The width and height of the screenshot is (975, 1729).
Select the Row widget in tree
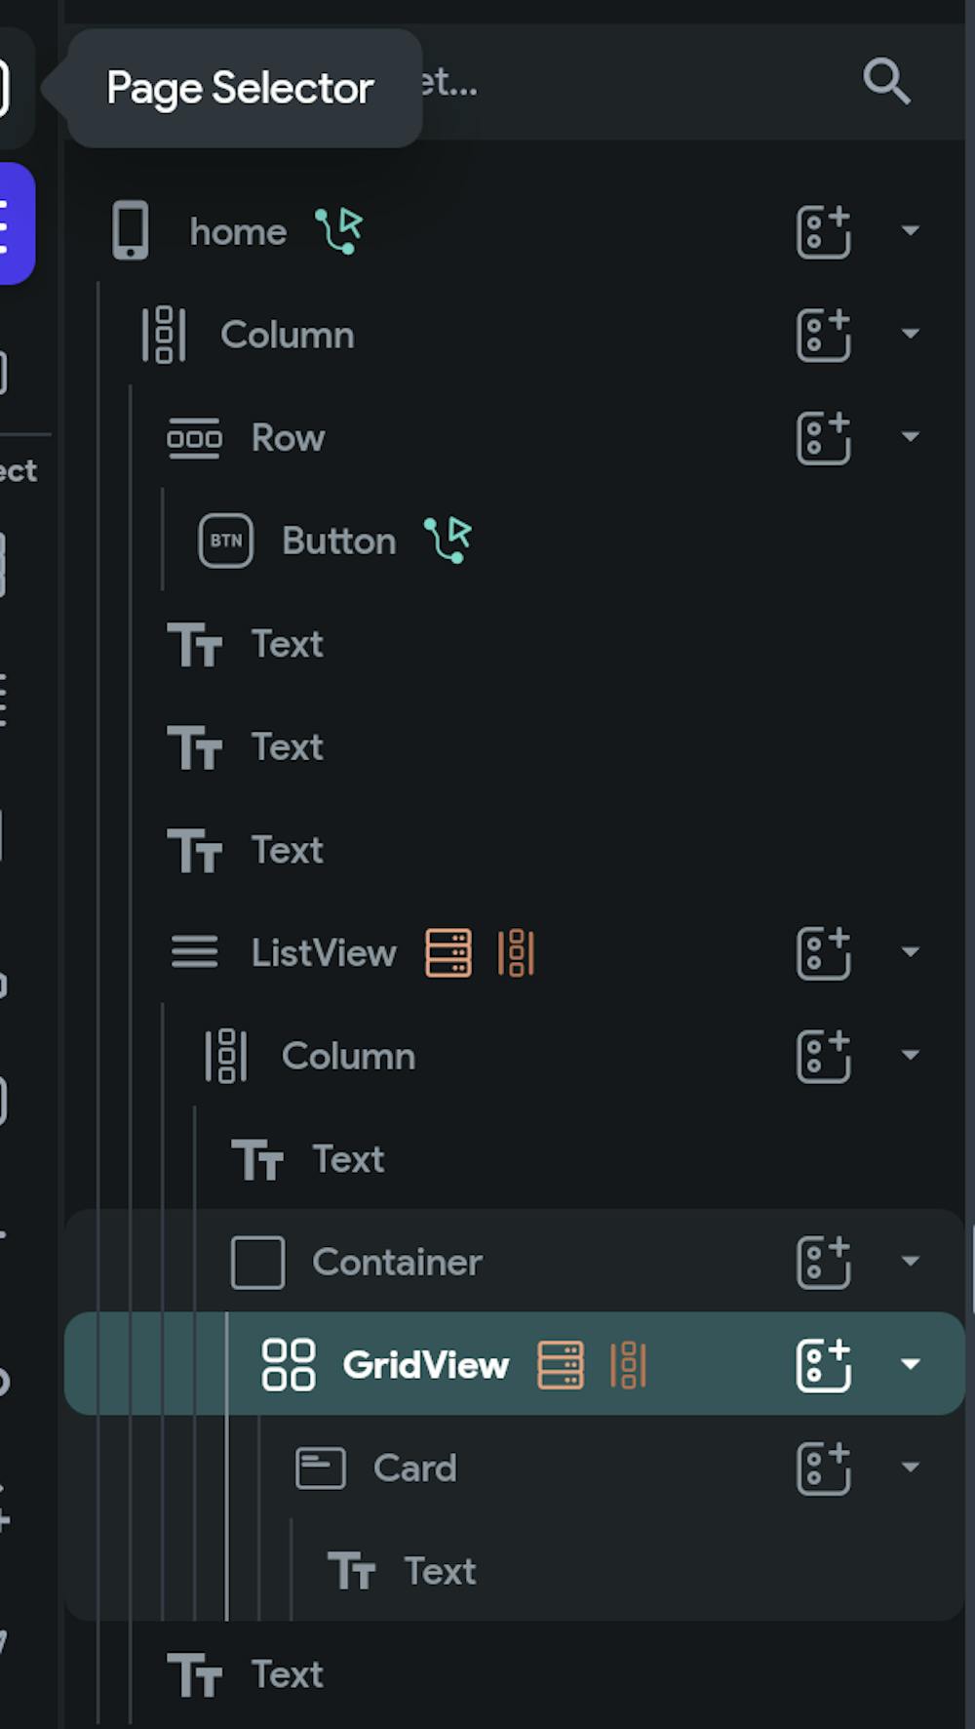pyautogui.click(x=288, y=437)
